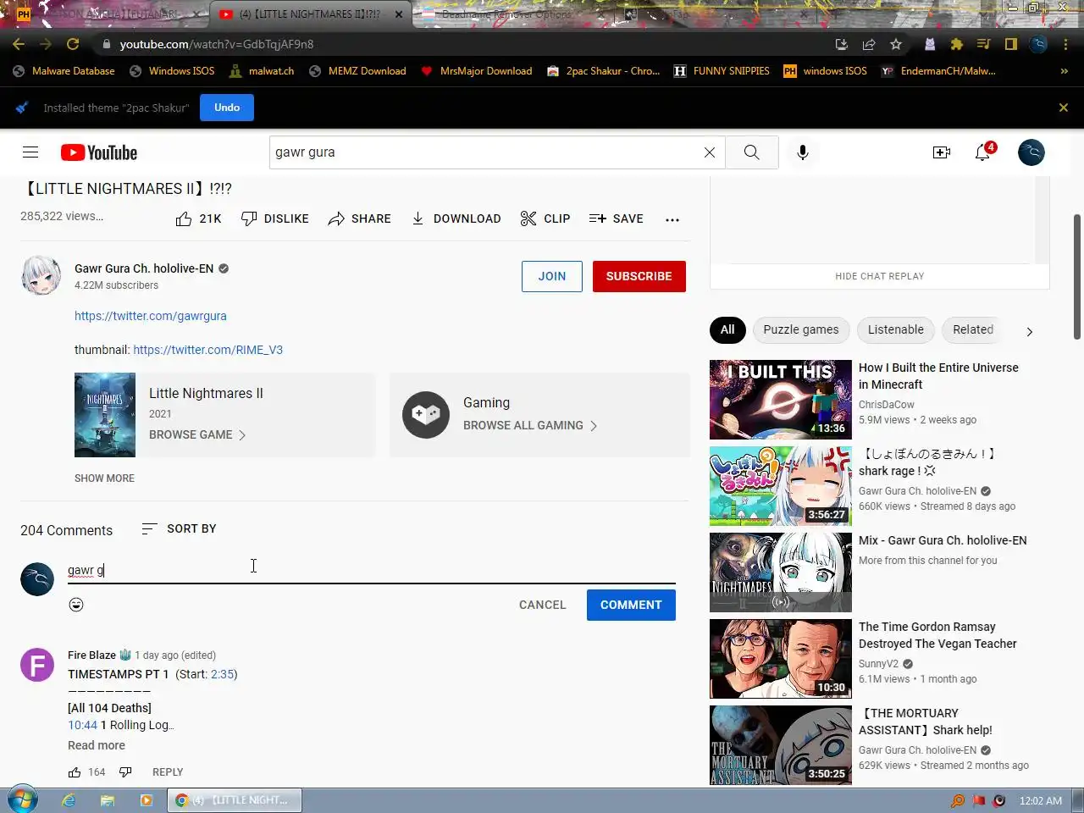
Task: Share this page from the address bar
Action: pyautogui.click(x=869, y=44)
